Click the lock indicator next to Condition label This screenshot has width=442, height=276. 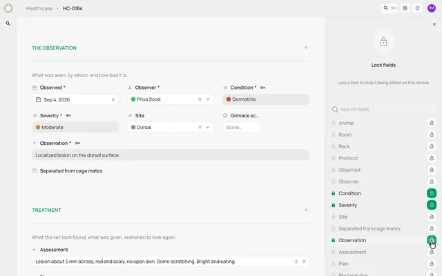pos(262,88)
